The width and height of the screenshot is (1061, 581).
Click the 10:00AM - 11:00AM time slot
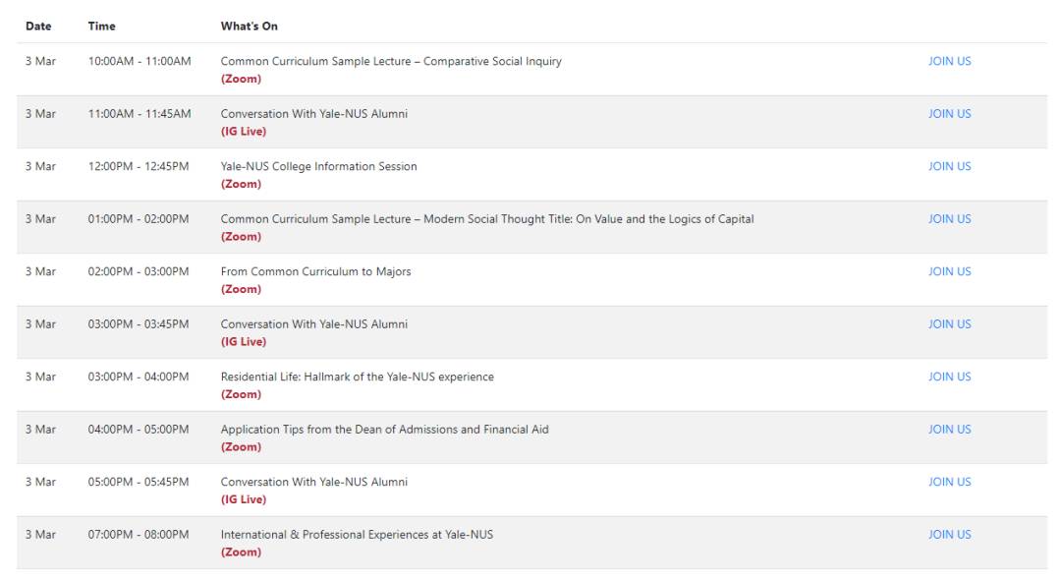pyautogui.click(x=140, y=61)
